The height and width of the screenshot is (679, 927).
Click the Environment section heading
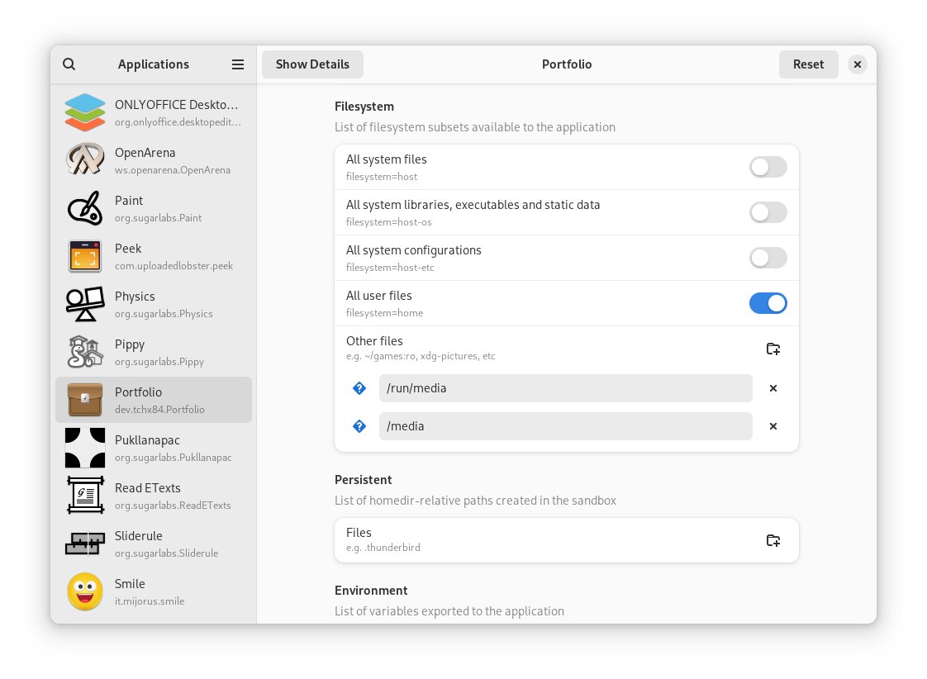pos(371,591)
